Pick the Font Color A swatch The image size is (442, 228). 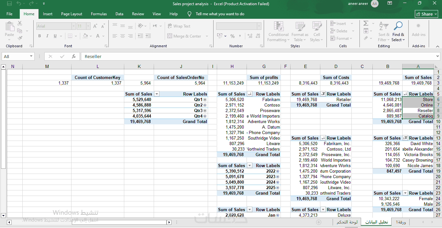[98, 36]
